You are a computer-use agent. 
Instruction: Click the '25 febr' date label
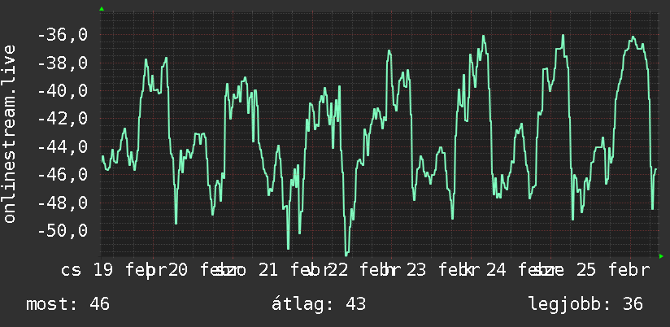(613, 270)
